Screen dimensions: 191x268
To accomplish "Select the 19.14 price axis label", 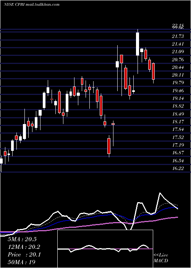I will coord(178,98).
